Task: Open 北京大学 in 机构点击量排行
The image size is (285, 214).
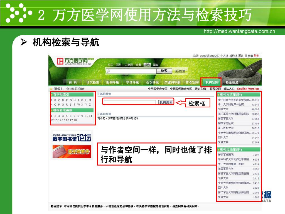Action: [x=223, y=178]
